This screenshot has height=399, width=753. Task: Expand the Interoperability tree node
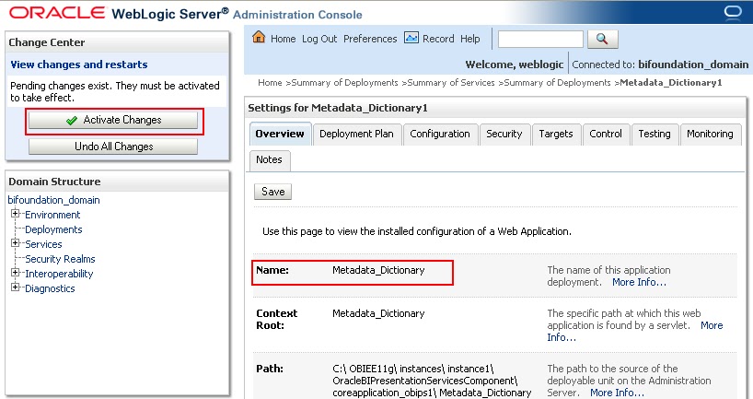point(15,273)
